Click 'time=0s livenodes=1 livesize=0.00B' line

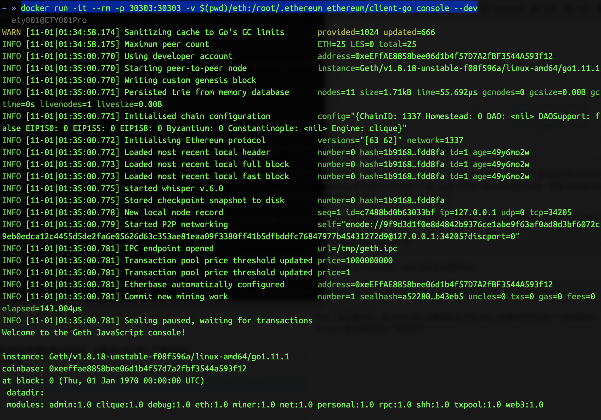tap(82, 104)
